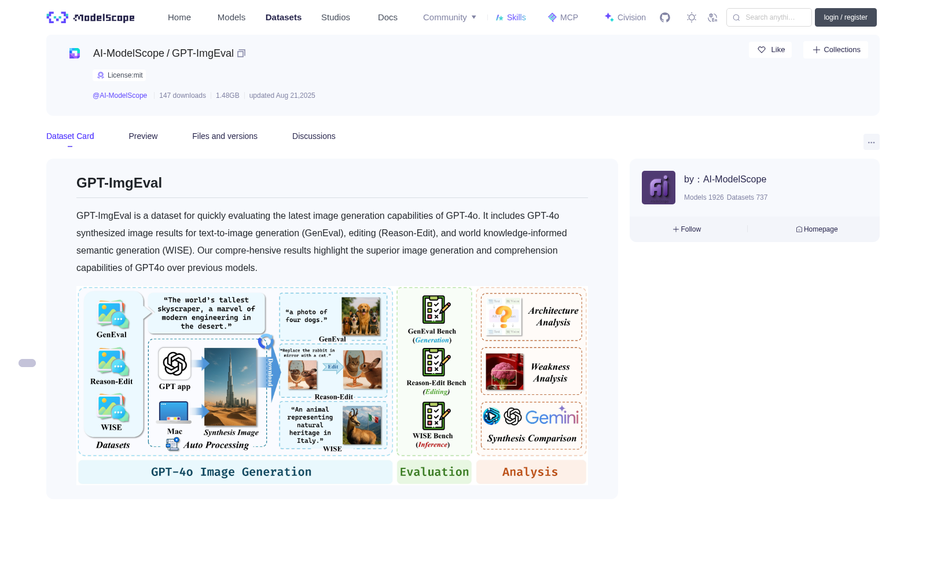The width and height of the screenshot is (926, 579).
Task: Toggle the light/dark theme sun icon
Action: tap(692, 17)
